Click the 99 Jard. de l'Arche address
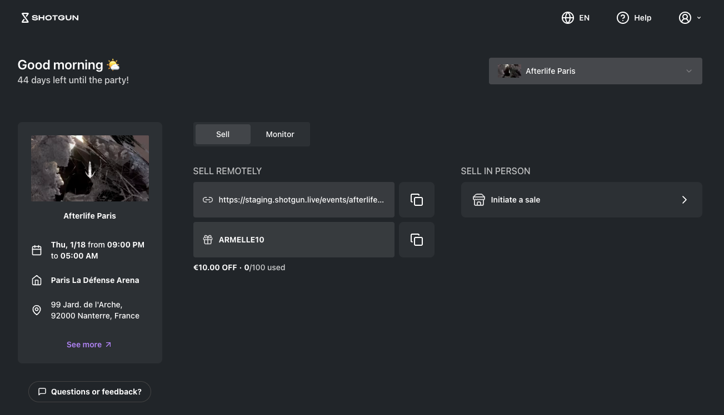This screenshot has width=724, height=415. (x=95, y=310)
